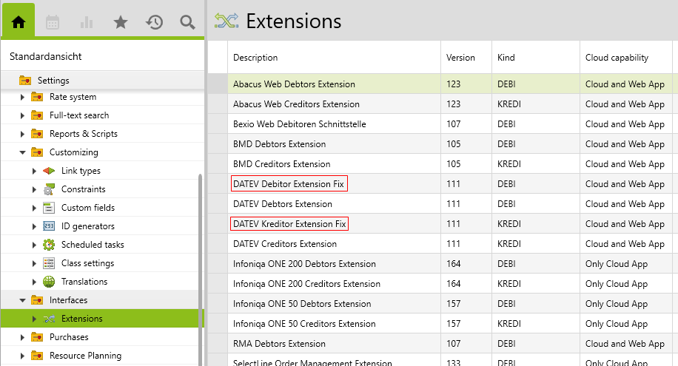Sort by the Description column header

coord(255,58)
